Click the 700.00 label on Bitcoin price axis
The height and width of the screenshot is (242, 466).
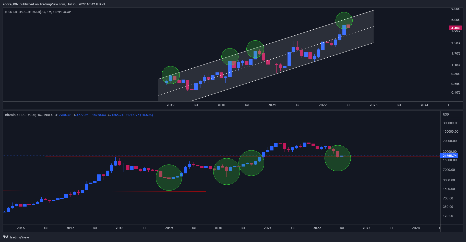tap(448, 198)
